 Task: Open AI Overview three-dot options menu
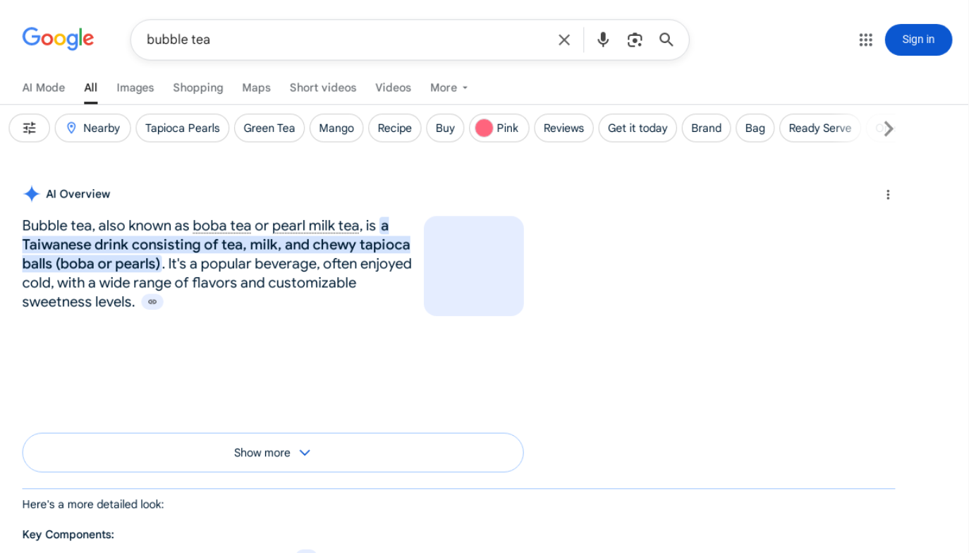click(x=888, y=195)
